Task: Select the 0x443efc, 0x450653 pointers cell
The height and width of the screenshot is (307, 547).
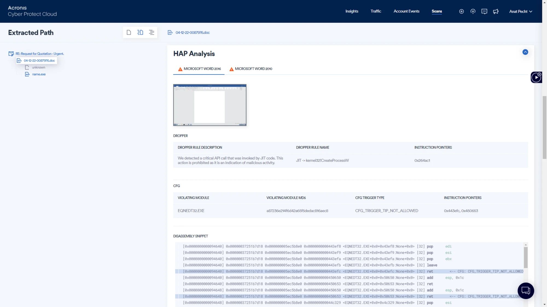Action: pos(461,211)
